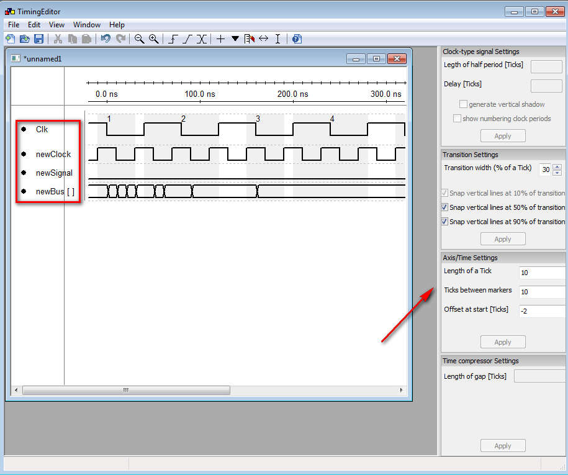Click the black down triangle toolbar icon
Screen dimensions: 568x475
(235, 38)
